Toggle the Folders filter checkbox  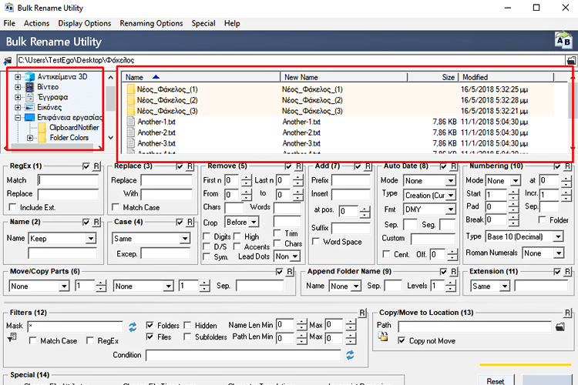[x=150, y=325]
